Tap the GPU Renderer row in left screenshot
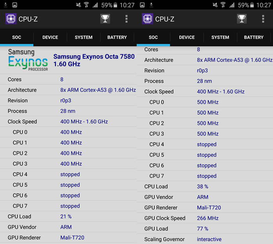 click(68, 237)
